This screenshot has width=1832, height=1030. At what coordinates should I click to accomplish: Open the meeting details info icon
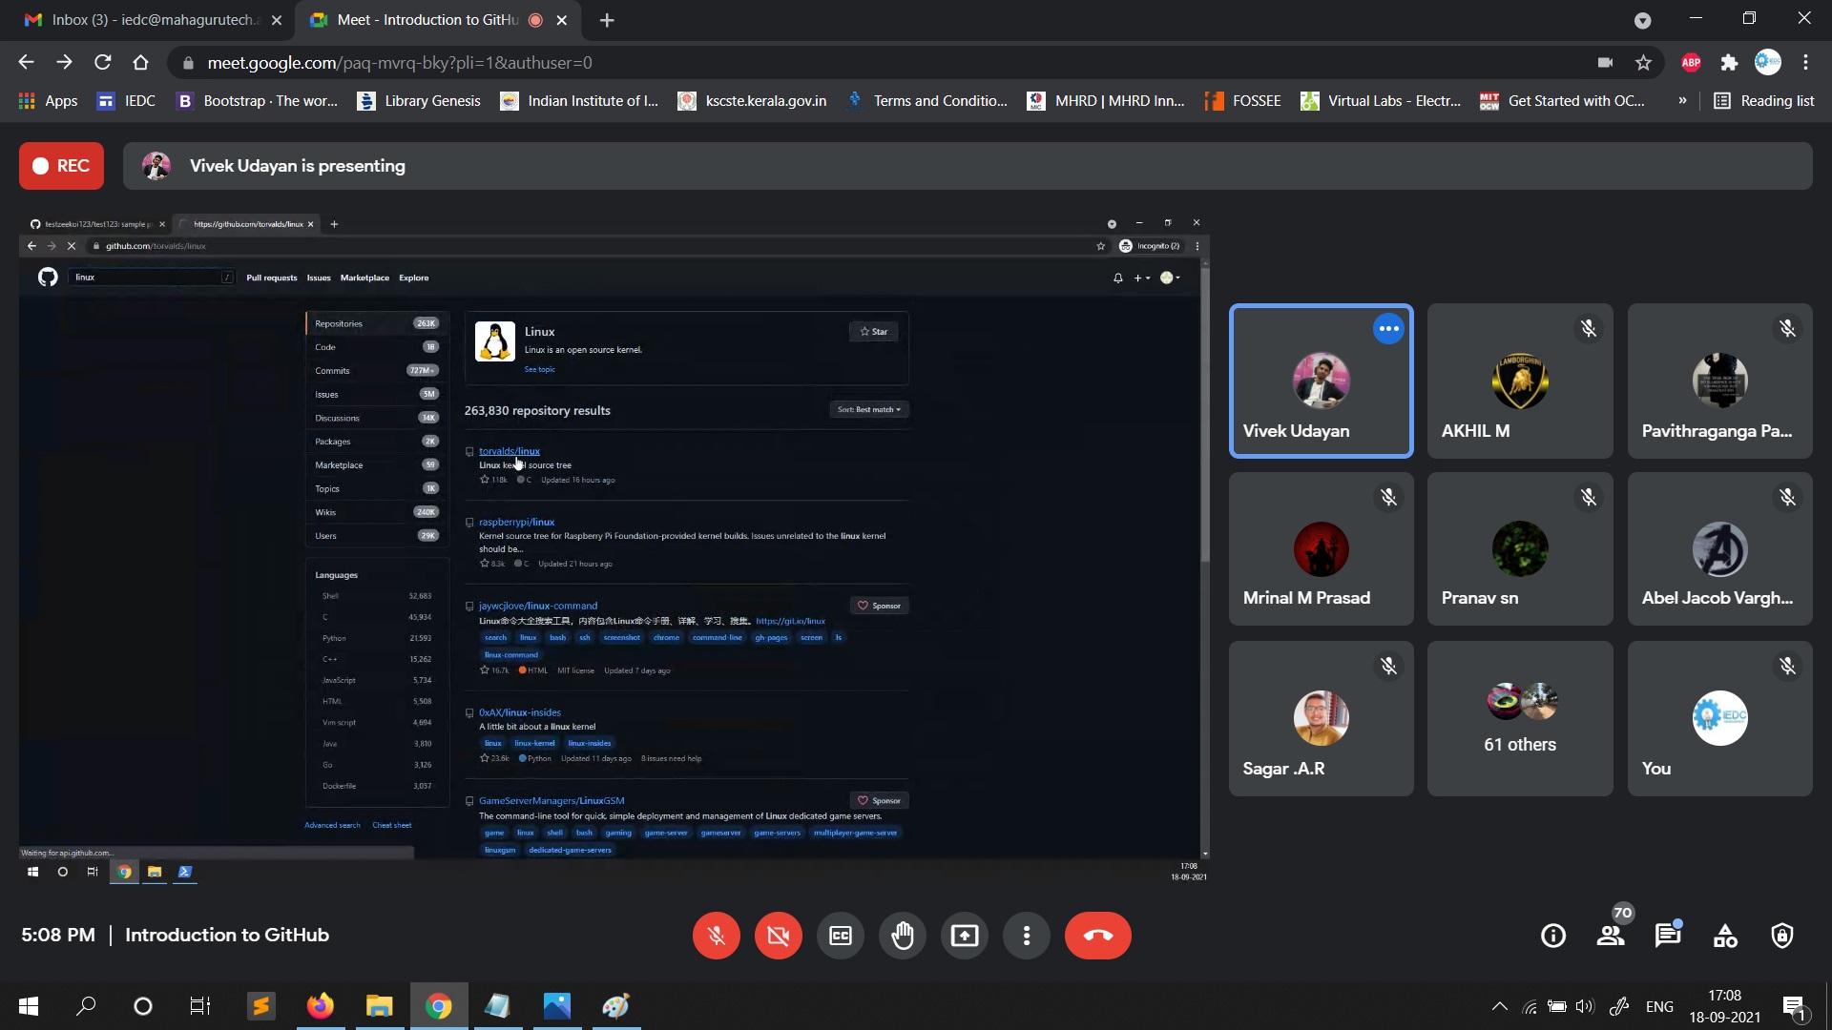point(1552,936)
